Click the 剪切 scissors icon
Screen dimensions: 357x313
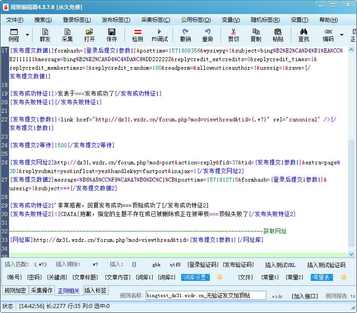click(233, 35)
